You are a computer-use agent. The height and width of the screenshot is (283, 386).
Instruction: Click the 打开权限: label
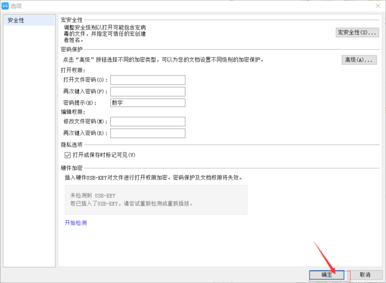tap(73, 70)
